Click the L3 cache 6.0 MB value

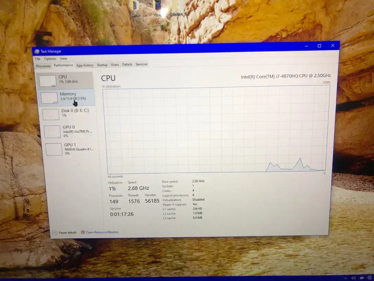198,218
